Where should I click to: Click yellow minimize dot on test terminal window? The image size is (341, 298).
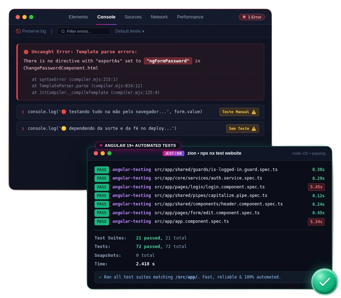[x=103, y=153]
